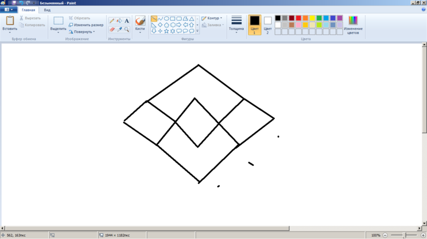Click the zoom out minus button
Viewport: 427px width, 239px height.
click(385, 236)
